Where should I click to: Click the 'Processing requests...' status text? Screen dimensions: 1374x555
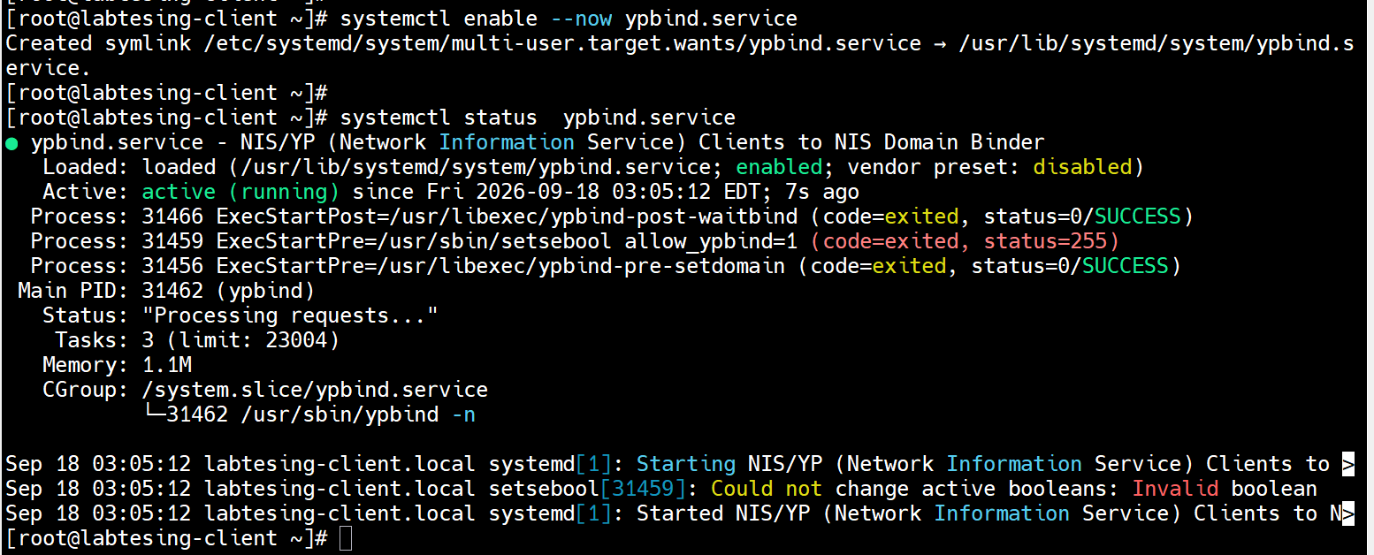pyautogui.click(x=290, y=316)
